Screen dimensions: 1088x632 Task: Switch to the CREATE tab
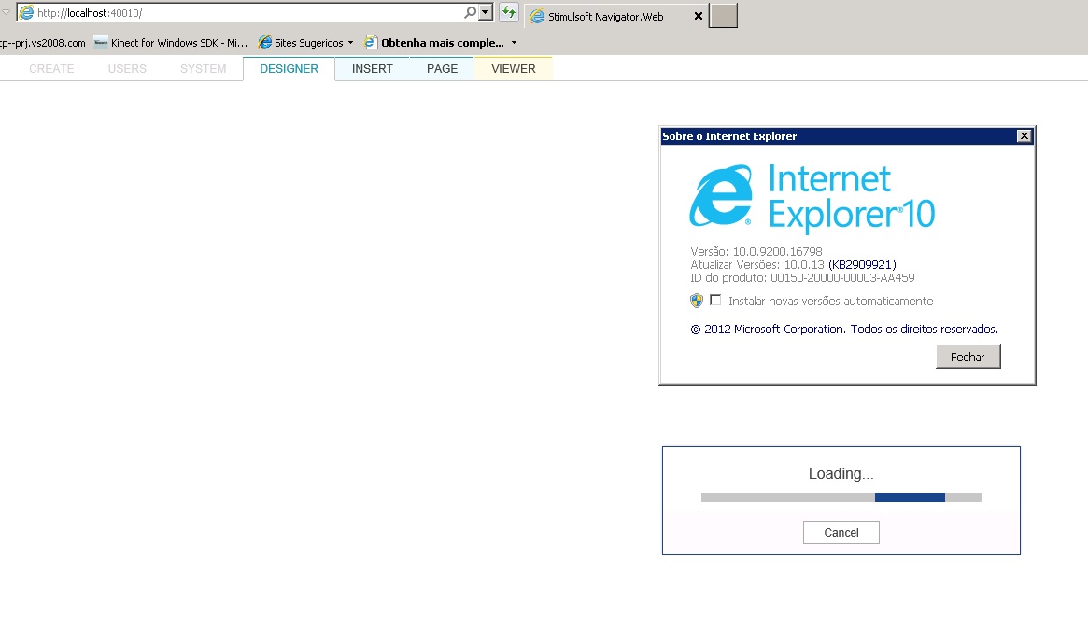[51, 69]
